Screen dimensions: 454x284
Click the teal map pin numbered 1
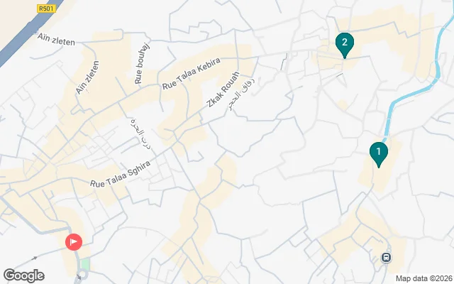pyautogui.click(x=378, y=155)
